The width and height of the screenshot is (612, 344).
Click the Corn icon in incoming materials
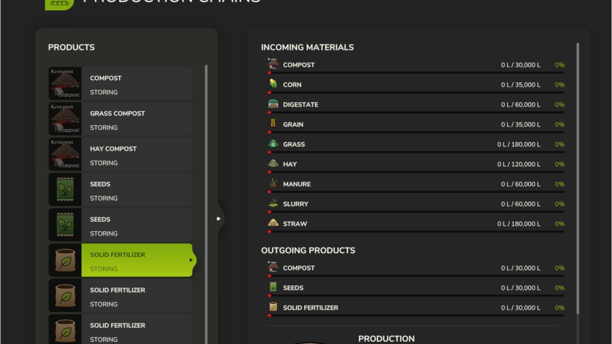pos(273,84)
